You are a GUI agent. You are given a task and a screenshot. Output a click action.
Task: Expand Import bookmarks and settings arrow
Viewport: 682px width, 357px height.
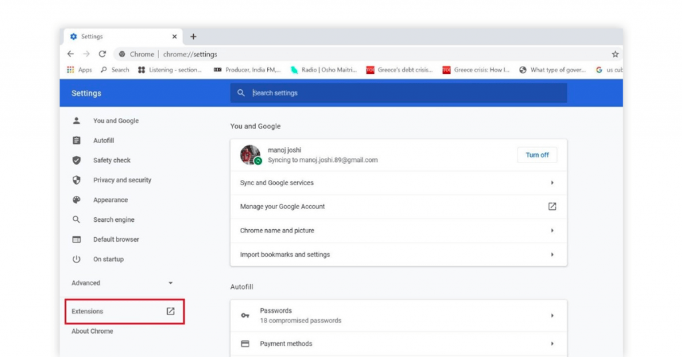552,254
